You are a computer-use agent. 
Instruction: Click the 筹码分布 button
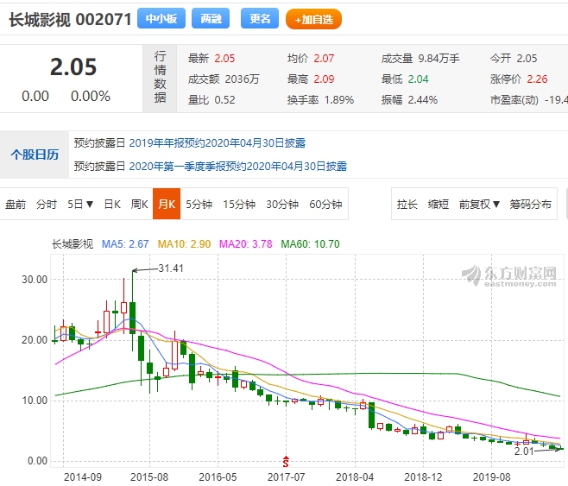point(530,205)
